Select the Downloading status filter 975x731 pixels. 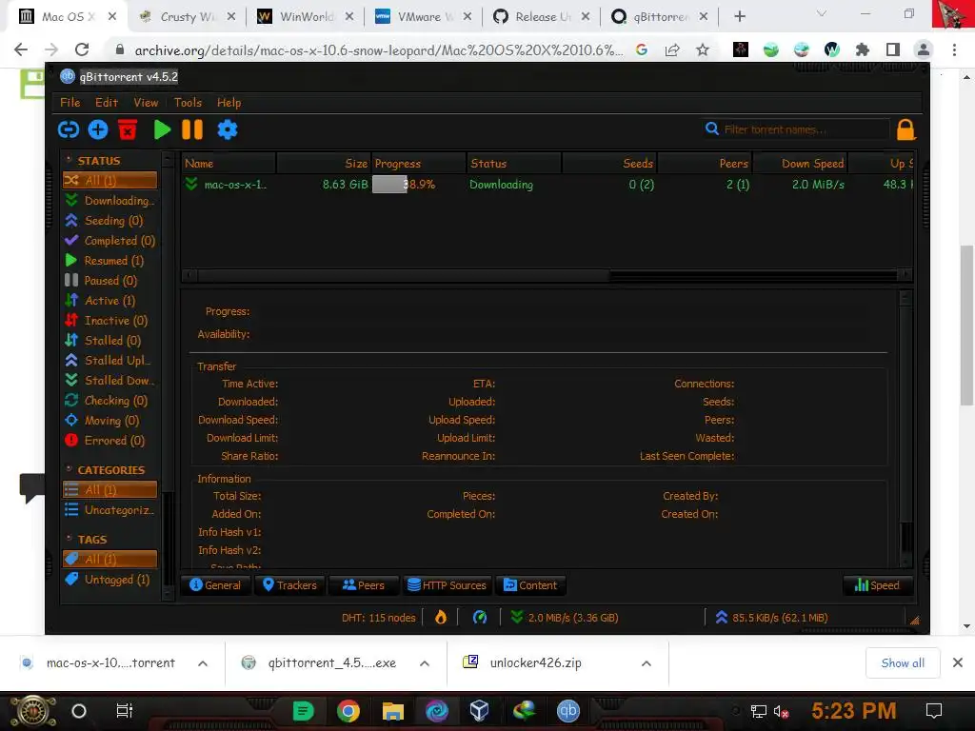click(x=110, y=200)
